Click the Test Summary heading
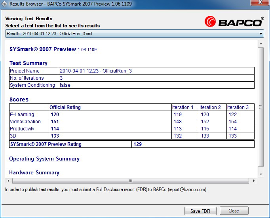Screen dimensions: 270x218 [x=29, y=63]
